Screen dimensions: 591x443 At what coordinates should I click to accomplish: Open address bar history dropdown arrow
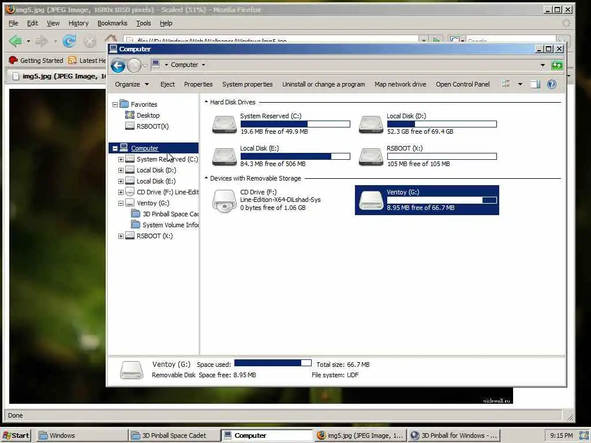click(x=543, y=65)
